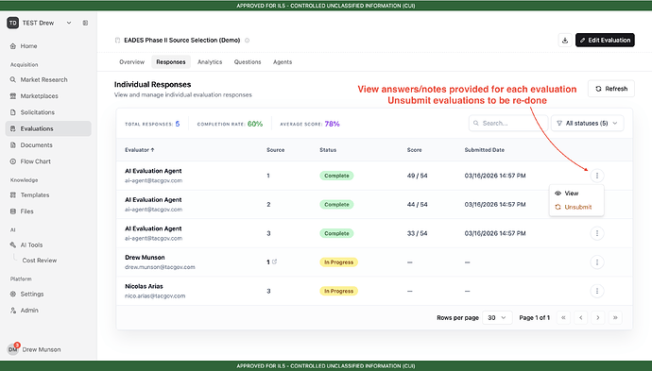Screen dimensions: 652x371
Task: Go to last page button
Action: (615, 318)
